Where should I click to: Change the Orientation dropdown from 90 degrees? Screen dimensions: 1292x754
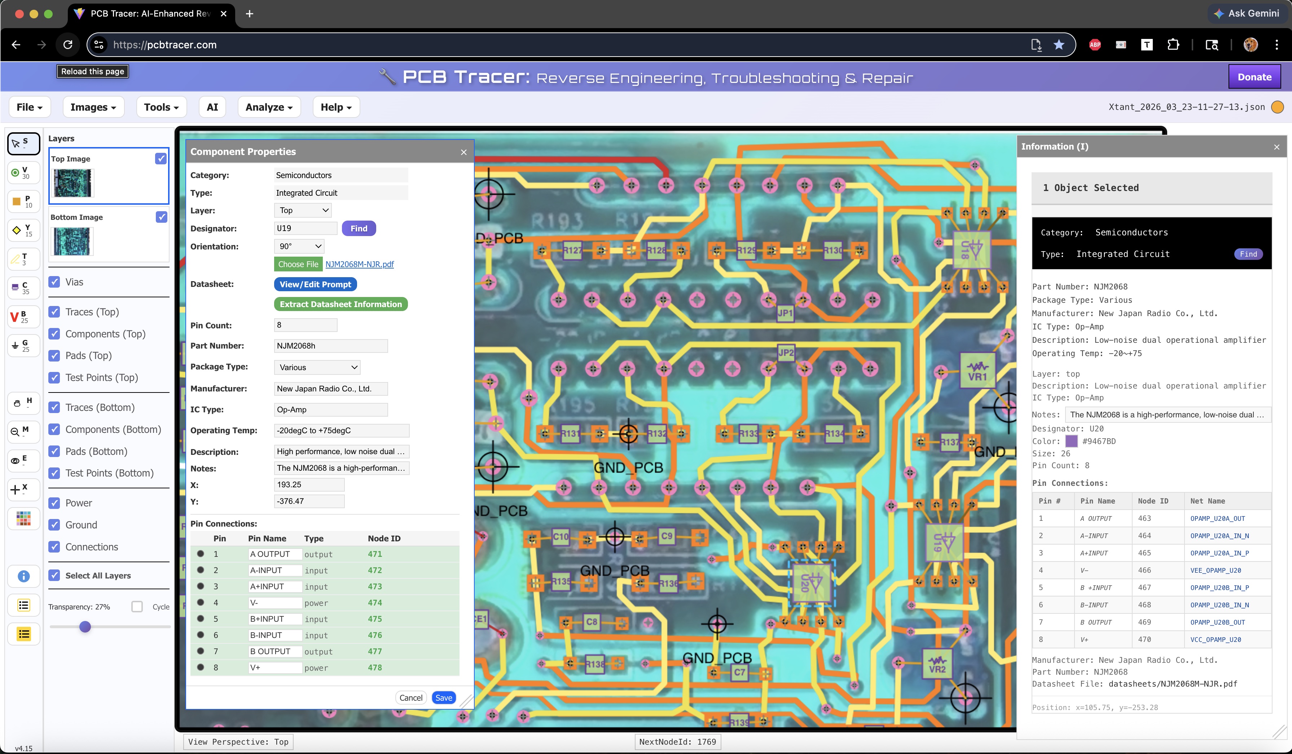tap(299, 247)
